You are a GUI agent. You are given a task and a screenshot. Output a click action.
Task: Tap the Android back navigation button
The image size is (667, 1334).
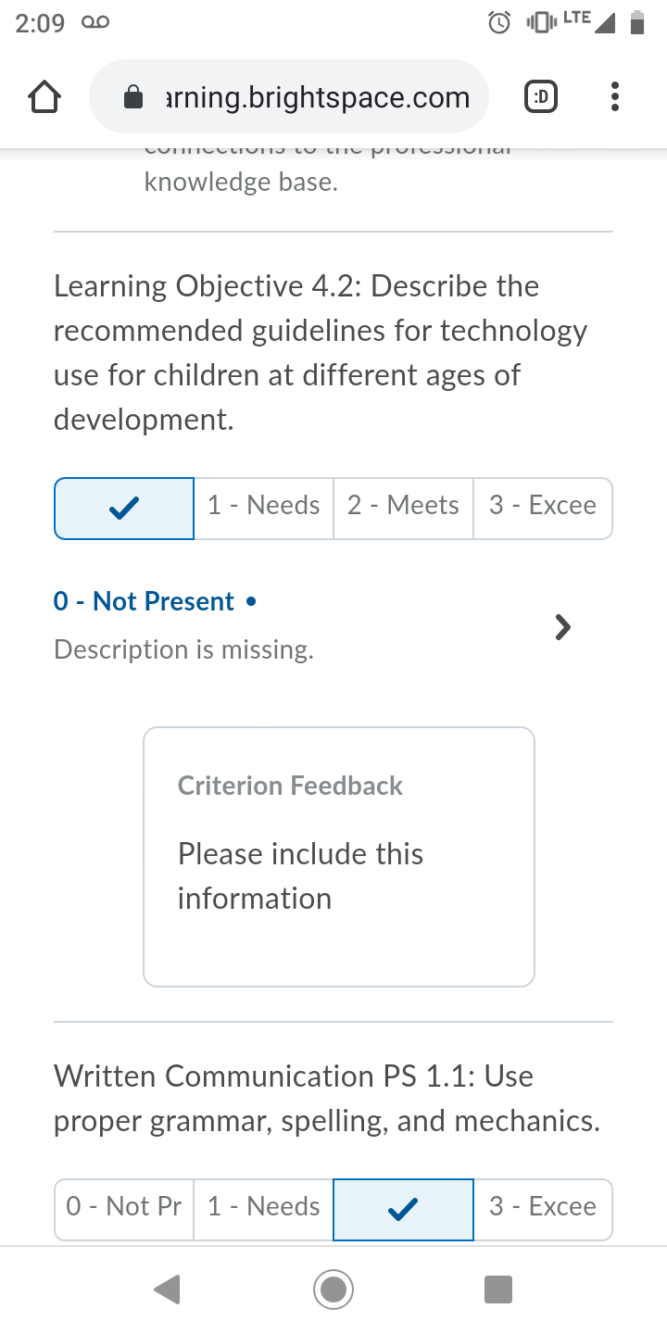tap(167, 1289)
